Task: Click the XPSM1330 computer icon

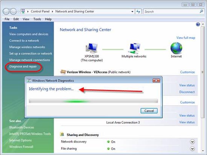Action: click(x=91, y=48)
